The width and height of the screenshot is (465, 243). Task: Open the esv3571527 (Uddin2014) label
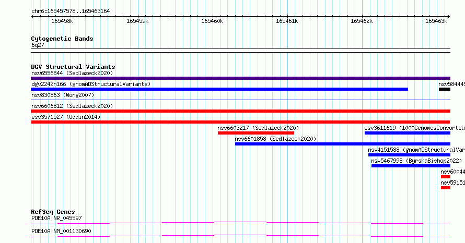(x=66, y=117)
